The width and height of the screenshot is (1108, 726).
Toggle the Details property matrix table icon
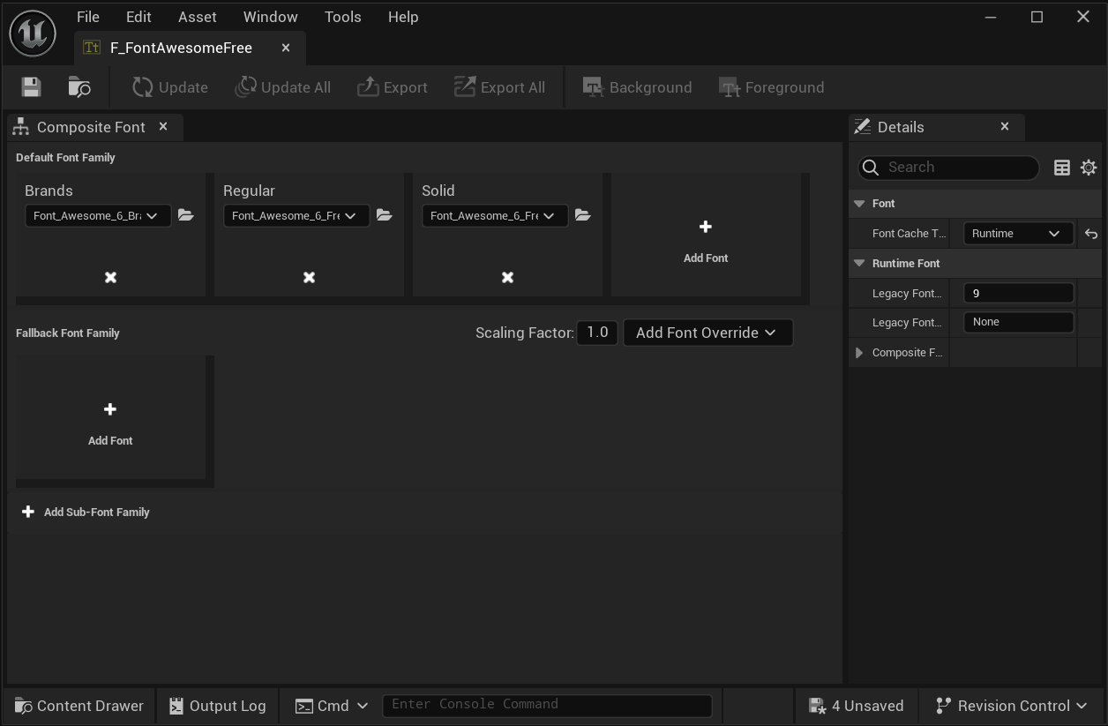pos(1062,168)
